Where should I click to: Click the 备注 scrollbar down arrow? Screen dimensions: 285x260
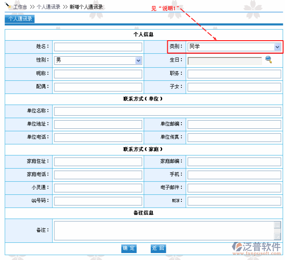coord(277,236)
